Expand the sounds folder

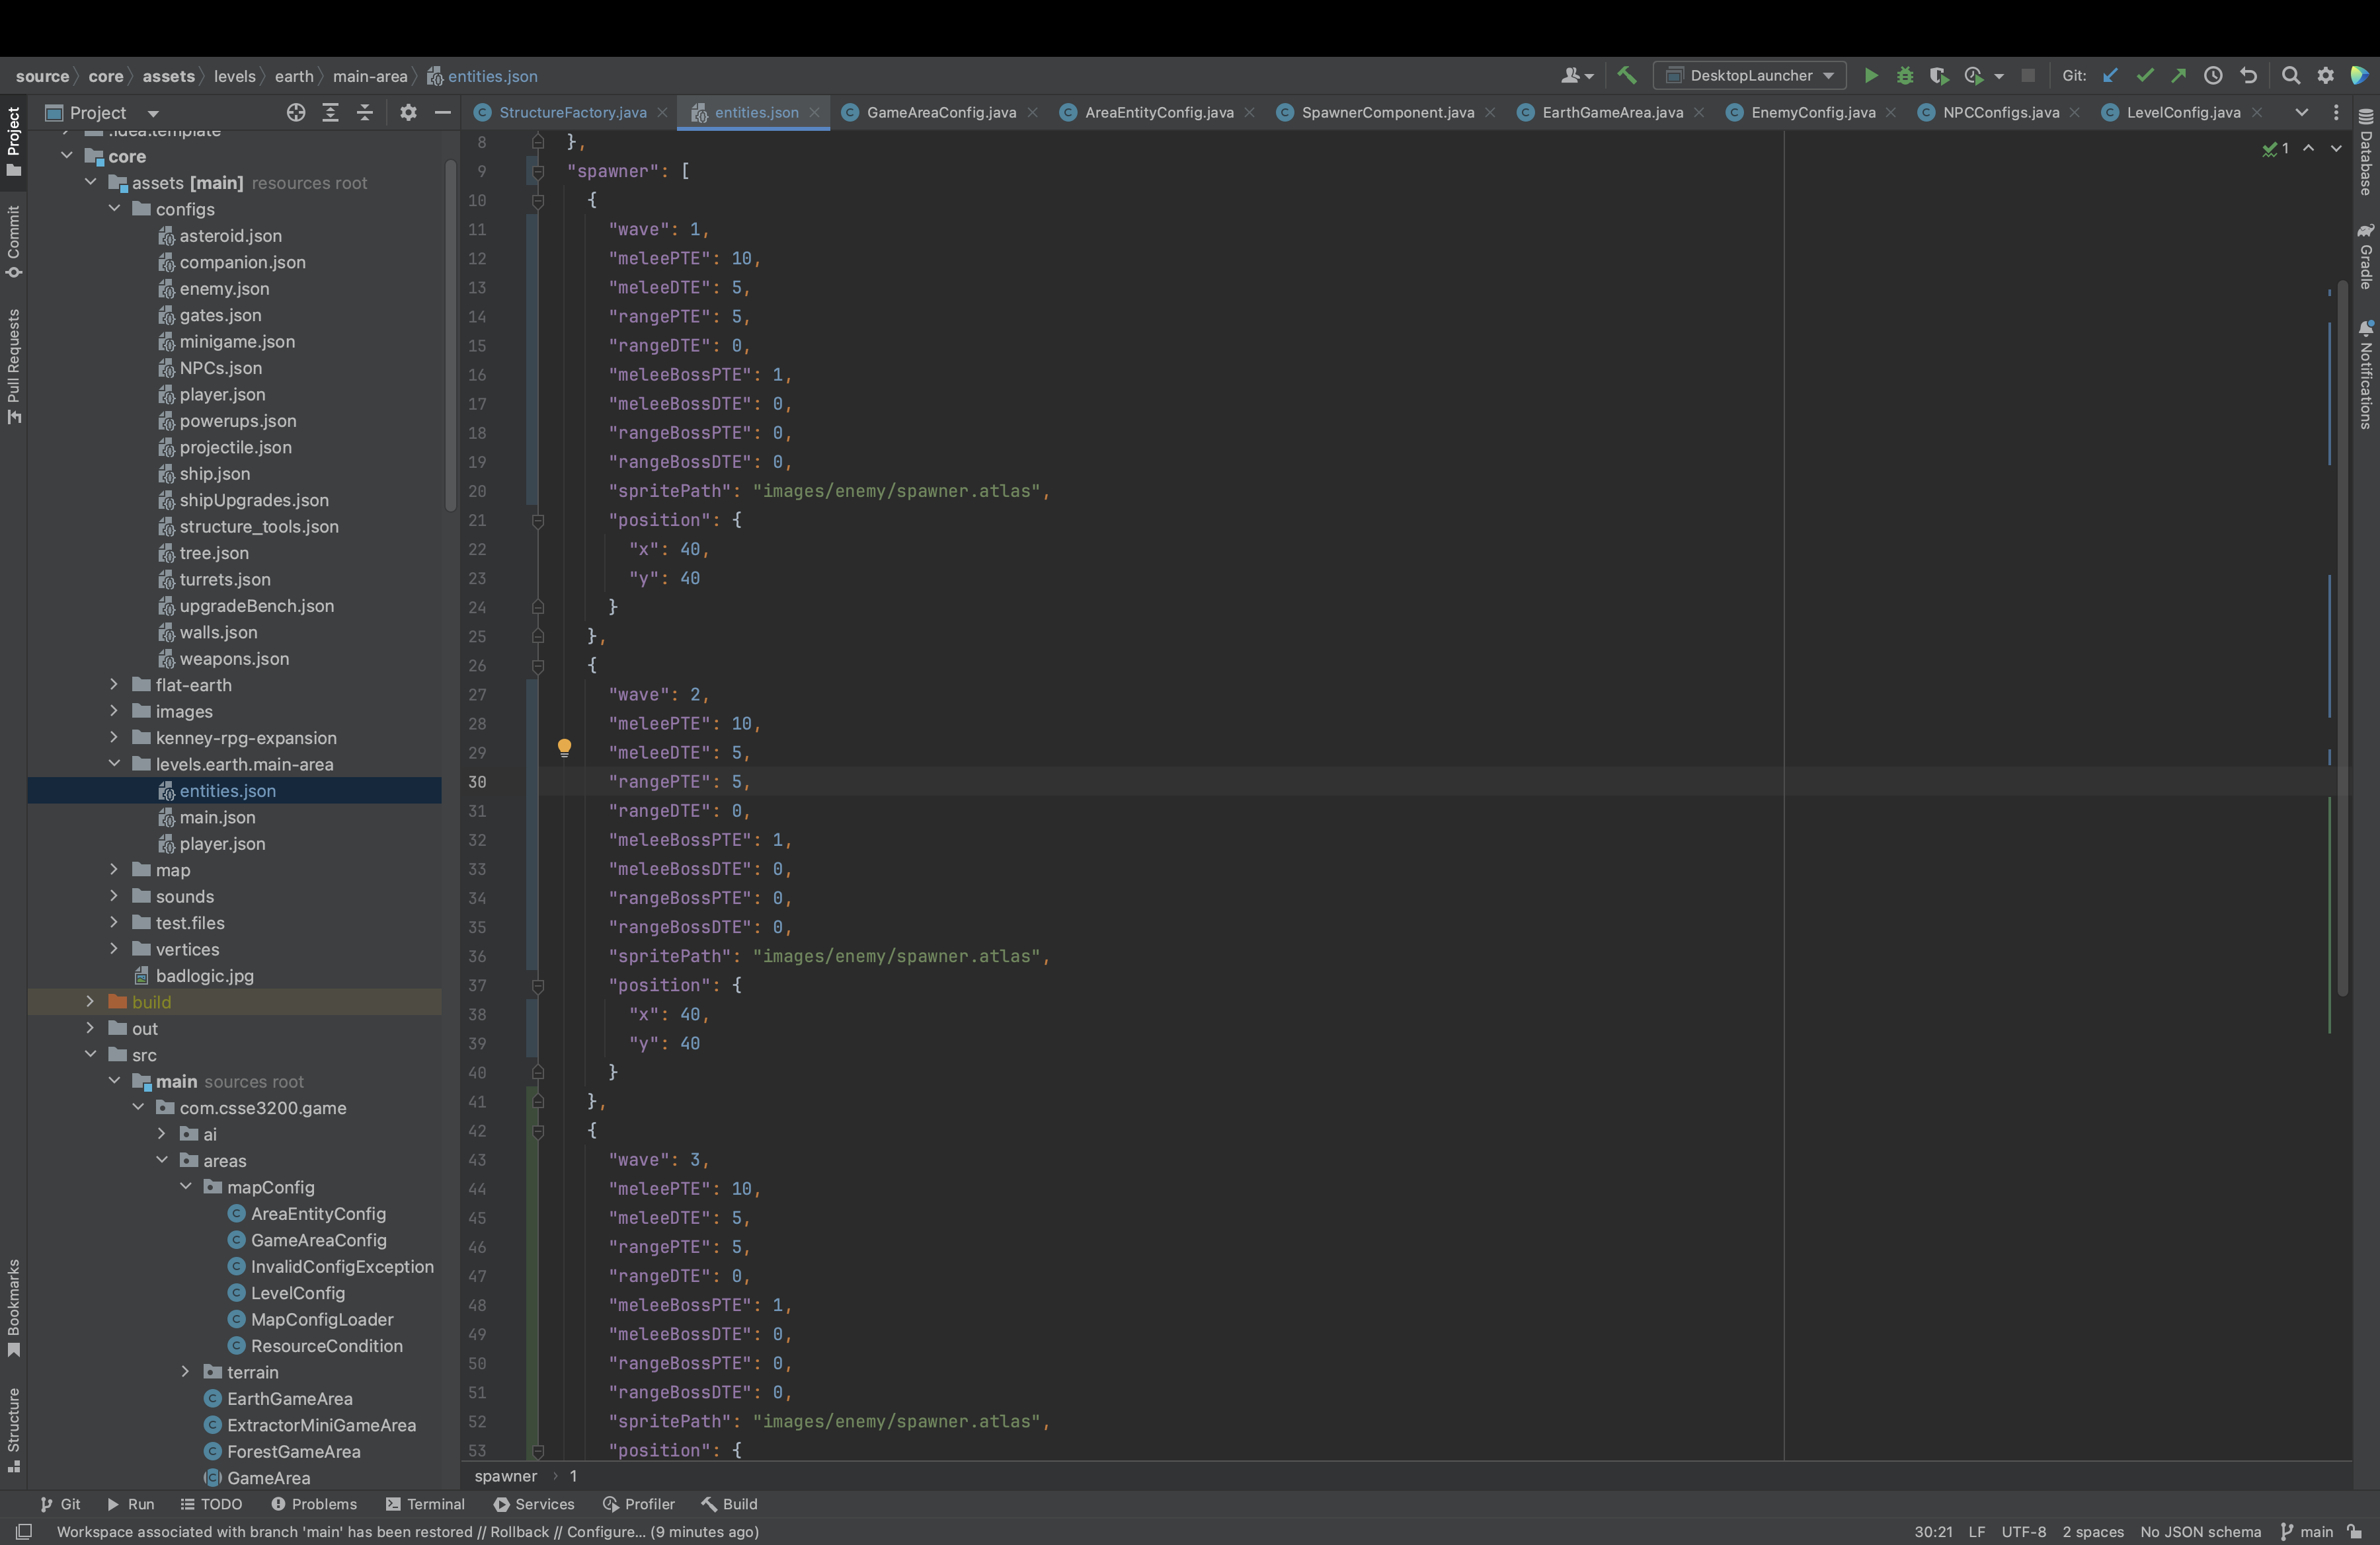115,897
